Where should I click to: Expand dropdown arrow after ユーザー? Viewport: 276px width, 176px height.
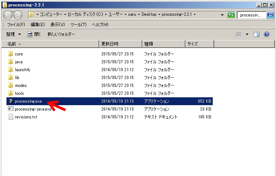[x=125, y=15]
